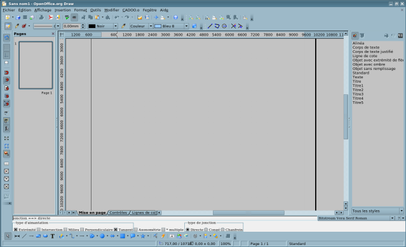This screenshot has height=247, width=406.
Task: Expand the Paste options dropdown arrow
Action: pyautogui.click(x=102, y=17)
